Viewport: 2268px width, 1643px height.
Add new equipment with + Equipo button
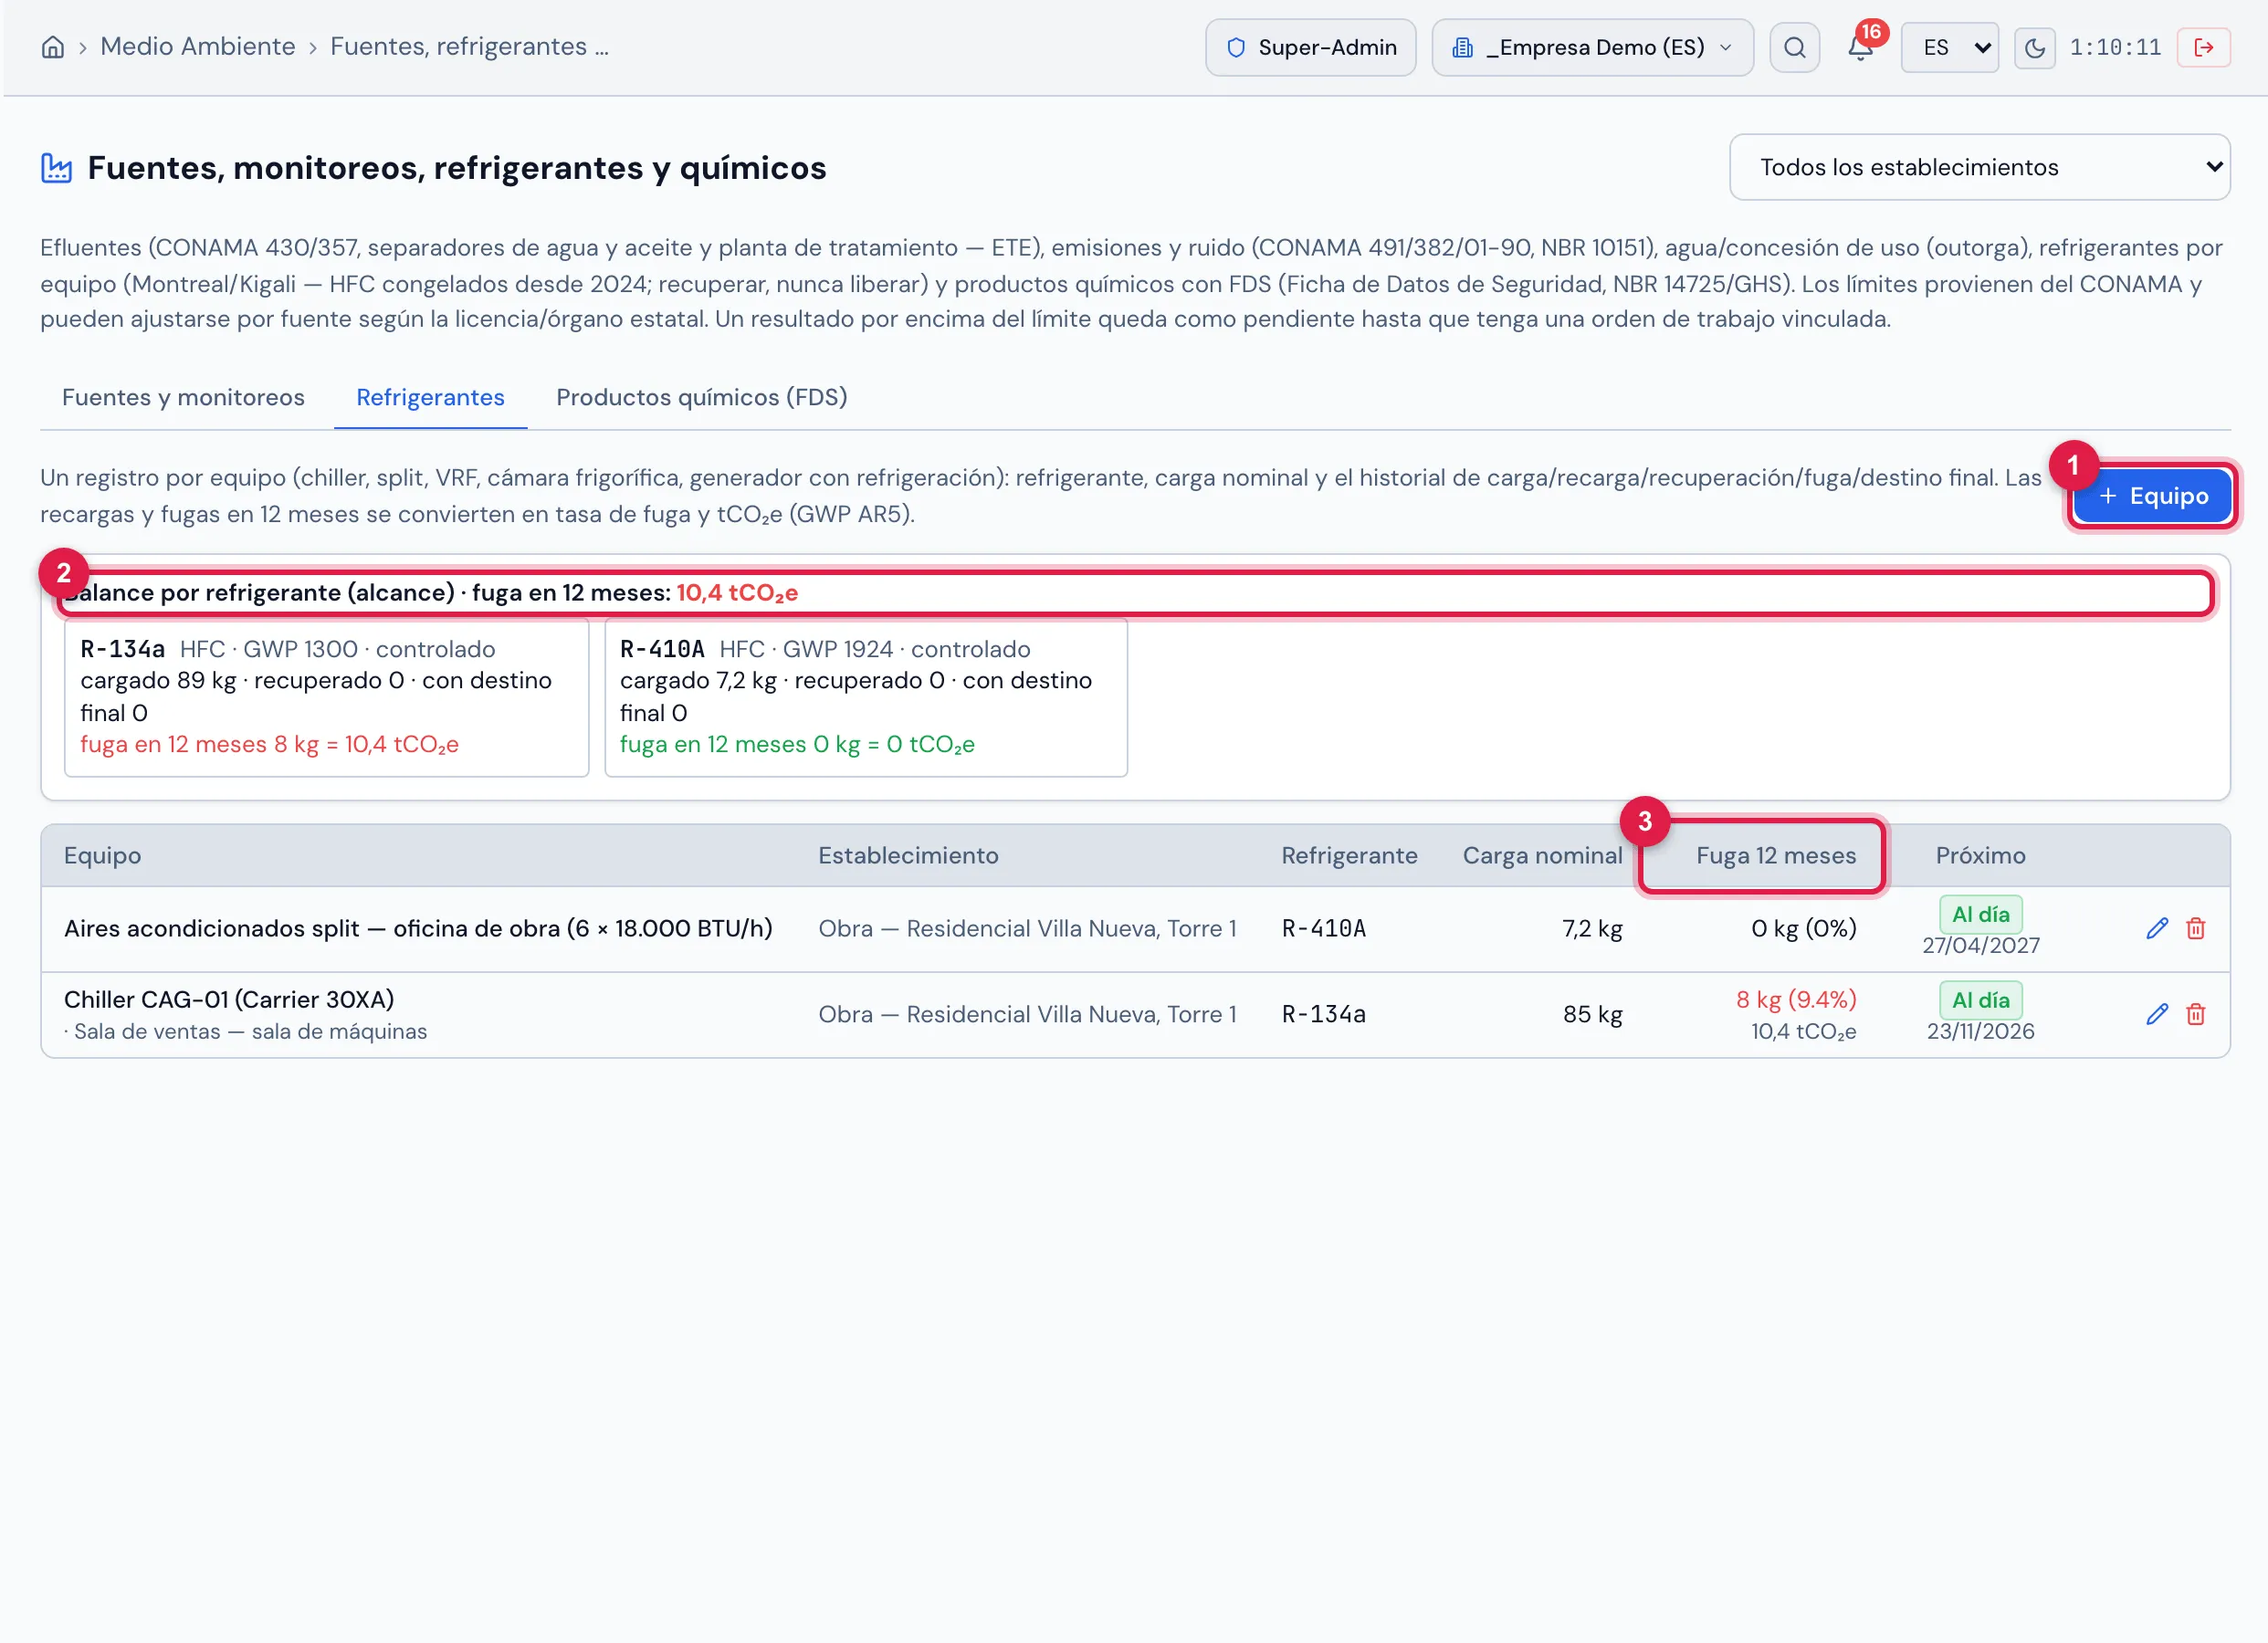click(2152, 496)
